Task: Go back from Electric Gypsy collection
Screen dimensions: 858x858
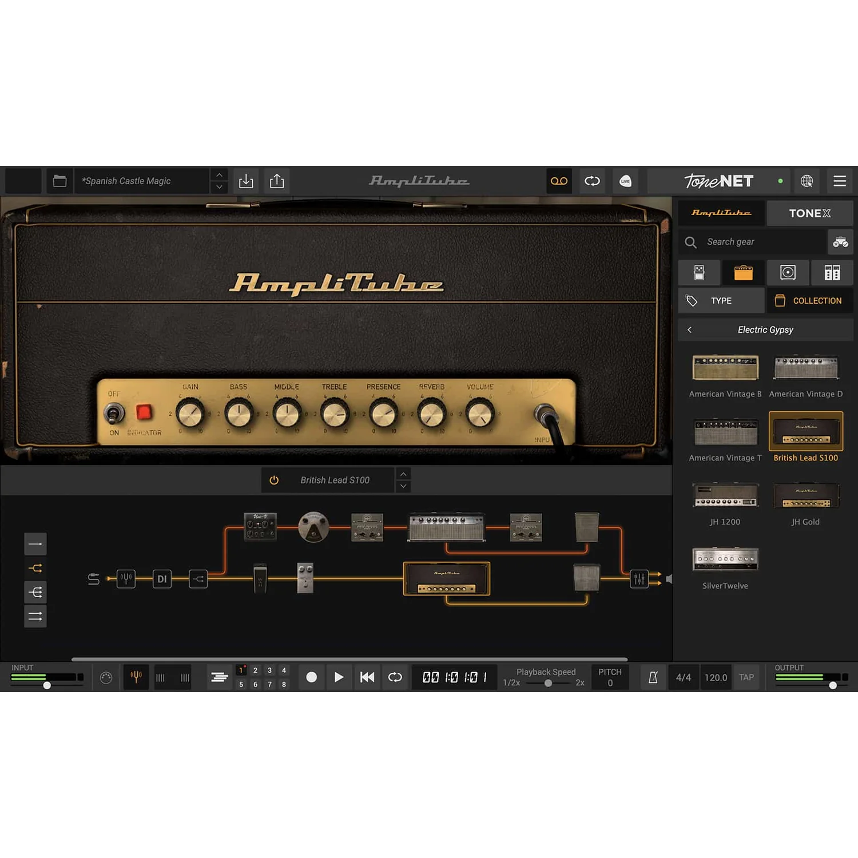Action: (x=689, y=330)
